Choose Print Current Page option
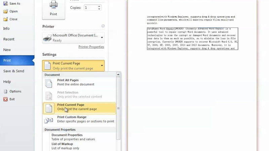The width and height of the screenshot is (269, 151). pyautogui.click(x=79, y=108)
